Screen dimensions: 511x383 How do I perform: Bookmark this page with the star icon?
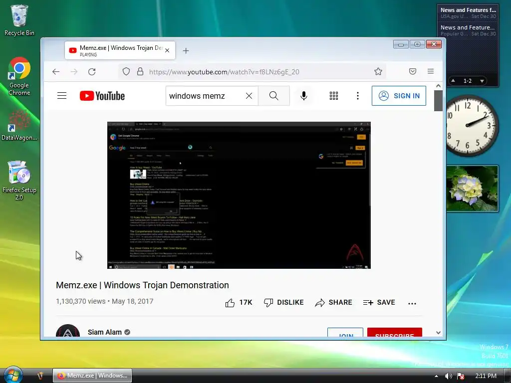tap(378, 72)
